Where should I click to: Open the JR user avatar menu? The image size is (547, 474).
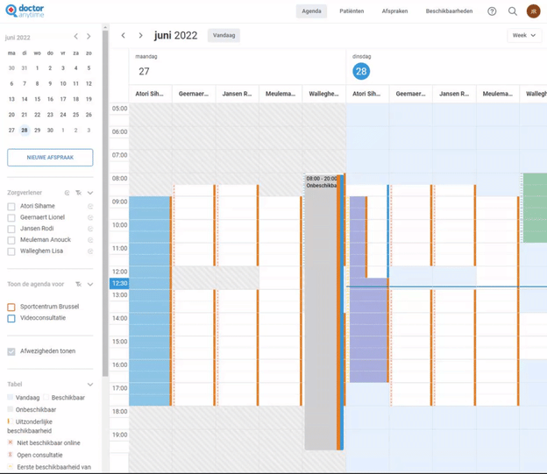(x=533, y=11)
